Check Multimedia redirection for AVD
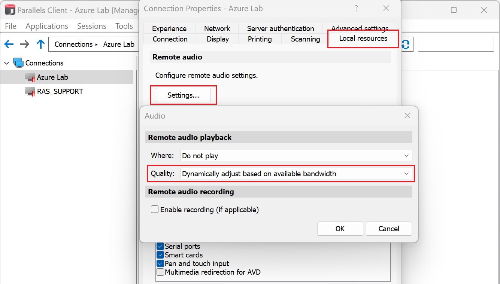The image size is (500, 284). [x=160, y=272]
